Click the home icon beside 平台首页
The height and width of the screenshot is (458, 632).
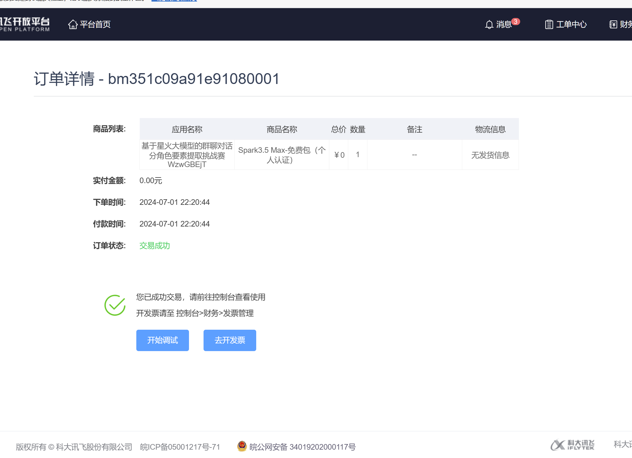(73, 24)
